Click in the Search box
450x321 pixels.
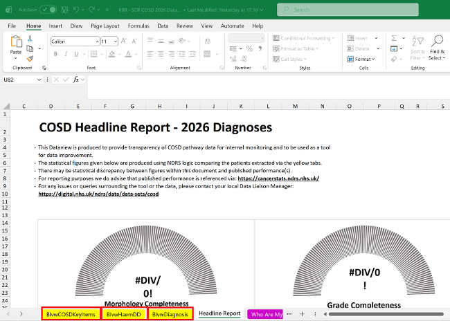coord(348,10)
